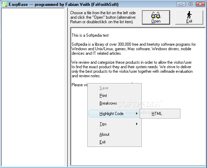Open the Tips submenu entry

click(115, 124)
